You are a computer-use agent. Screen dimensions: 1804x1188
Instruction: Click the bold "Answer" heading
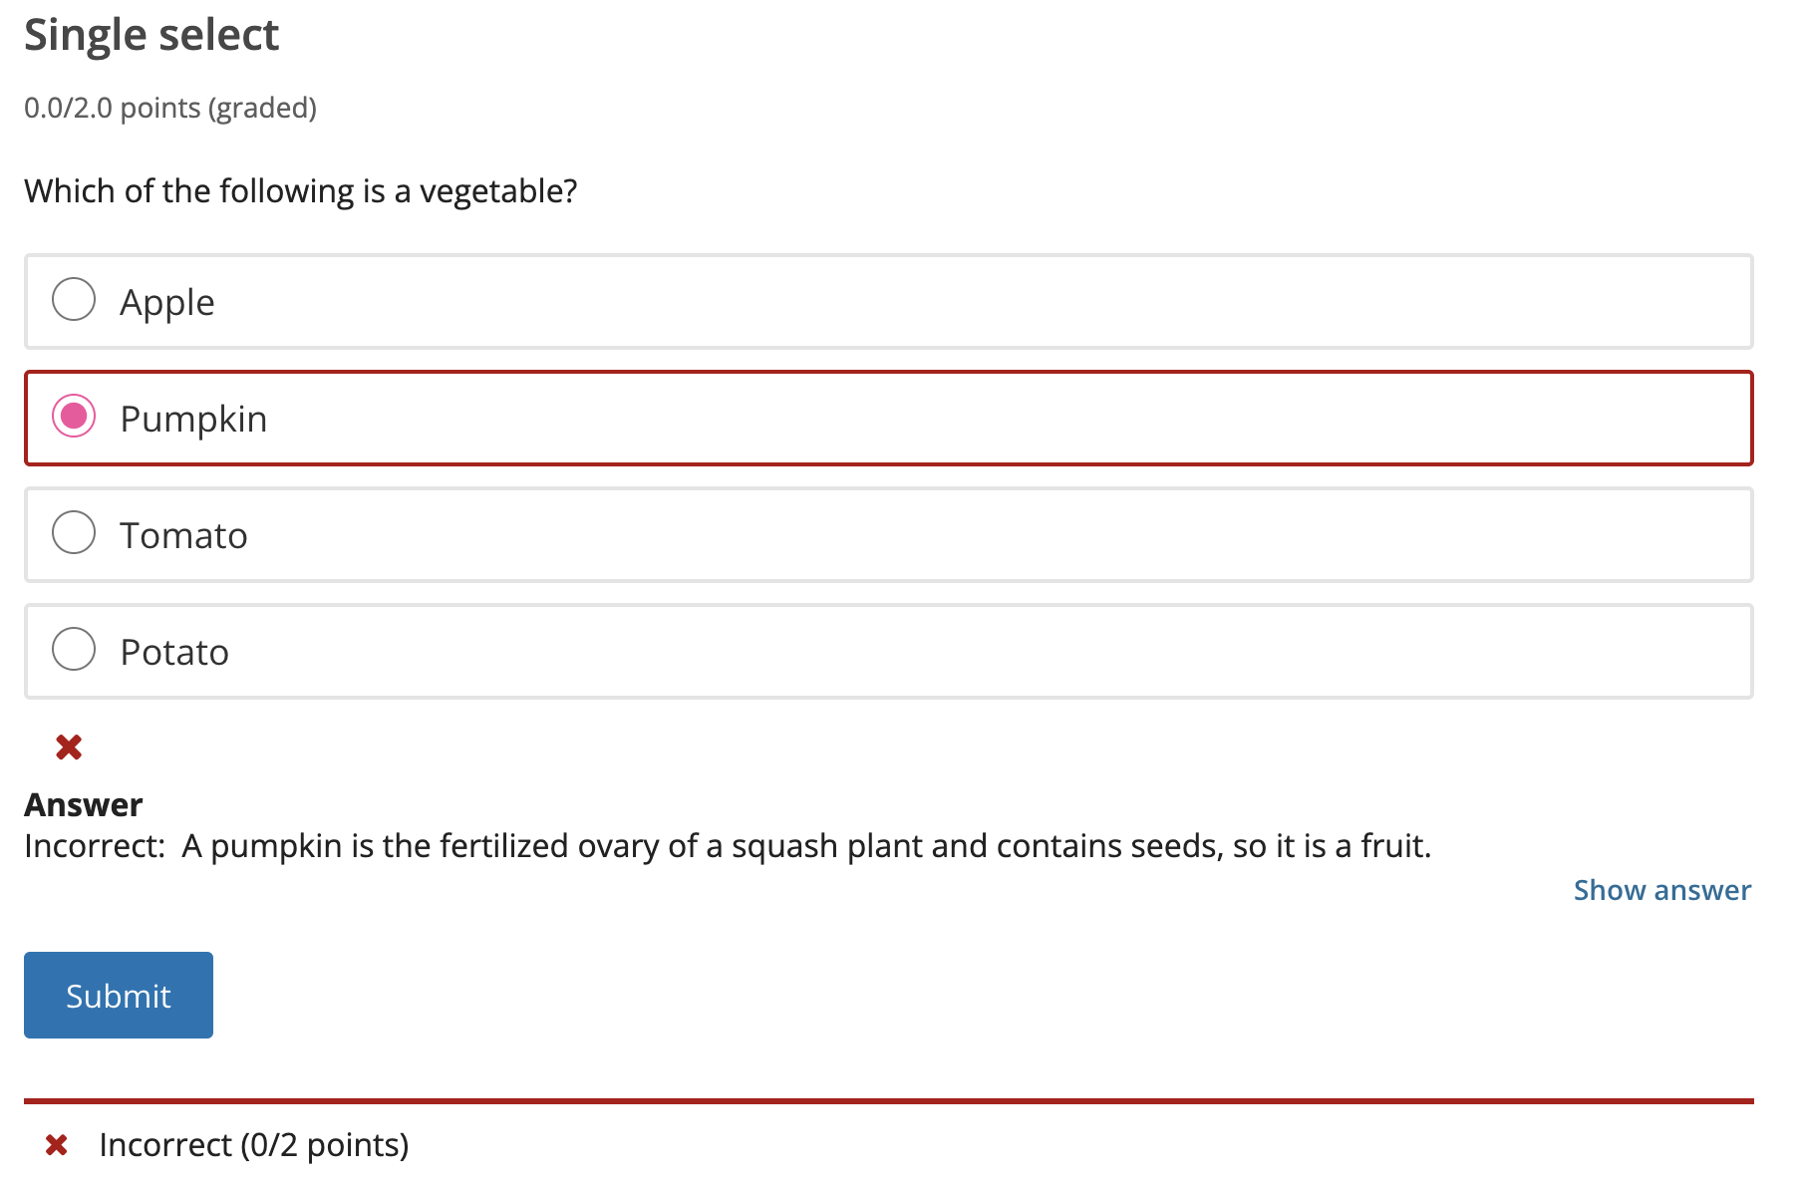pos(84,804)
